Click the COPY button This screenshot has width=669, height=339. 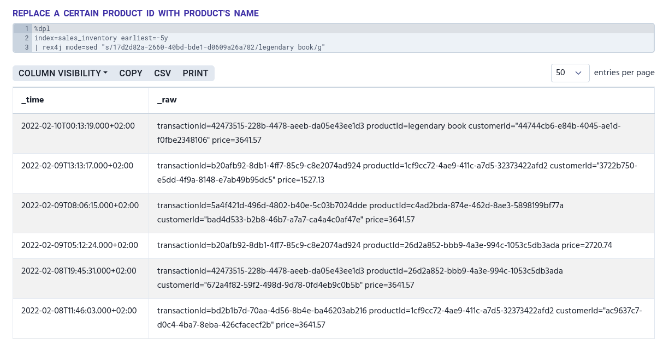[x=131, y=73]
